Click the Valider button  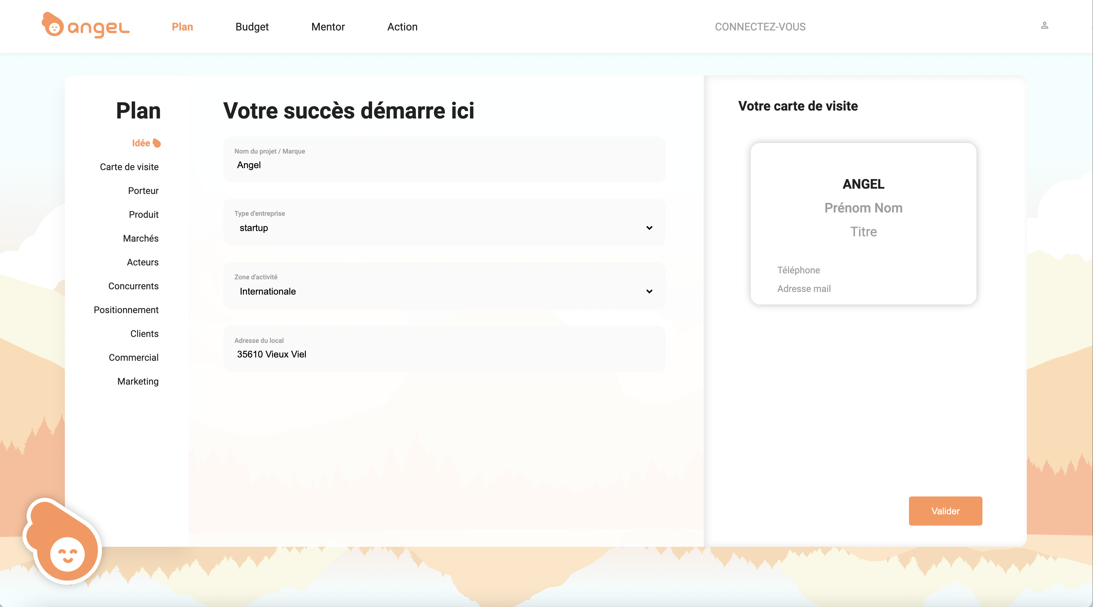[x=945, y=511]
